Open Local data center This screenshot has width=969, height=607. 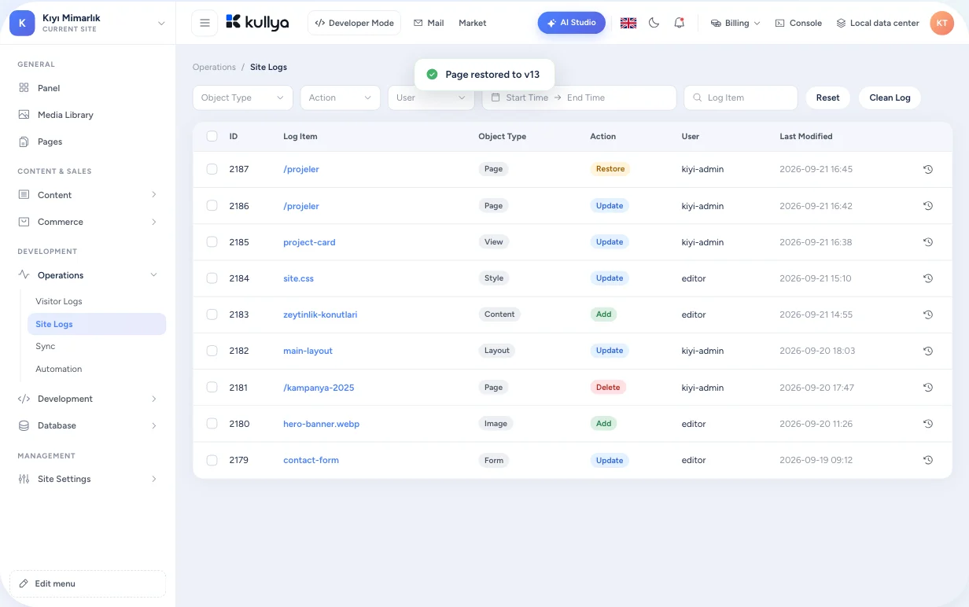click(877, 23)
